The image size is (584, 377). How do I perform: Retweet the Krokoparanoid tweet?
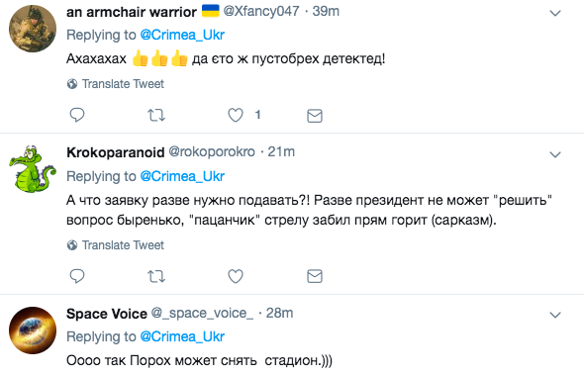pos(156,276)
